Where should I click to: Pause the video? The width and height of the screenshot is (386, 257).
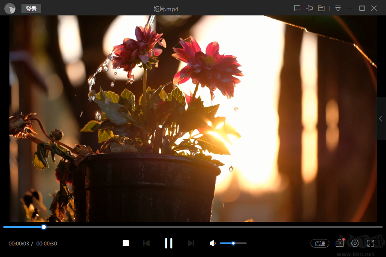[169, 243]
